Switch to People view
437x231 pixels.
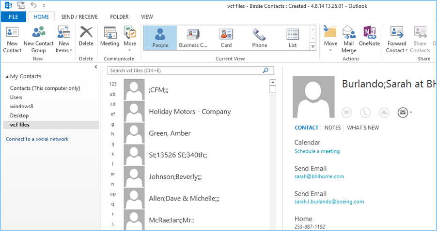160,38
